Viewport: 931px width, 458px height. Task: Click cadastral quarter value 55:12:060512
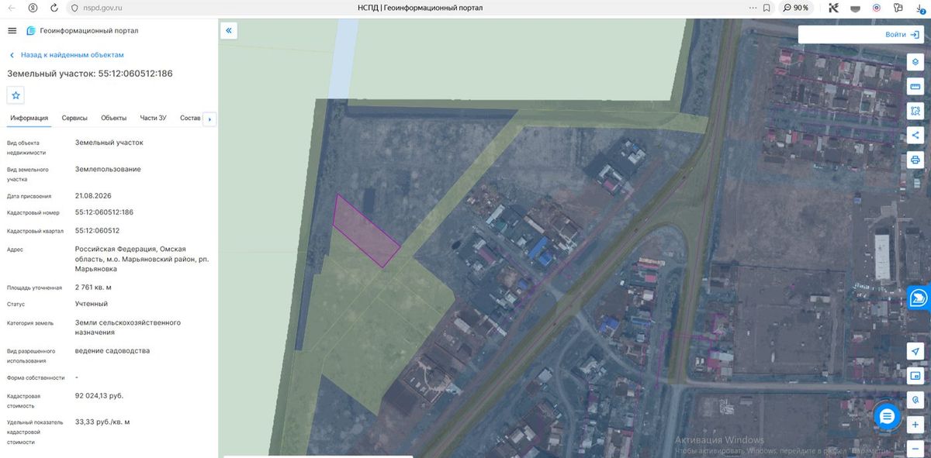click(x=97, y=231)
